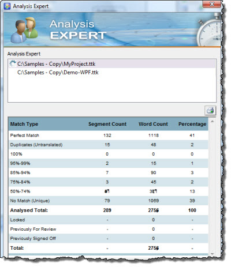This screenshot has height=267, width=231.
Task: Click 85%-94% word count 90
Action: pyautogui.click(x=154, y=172)
